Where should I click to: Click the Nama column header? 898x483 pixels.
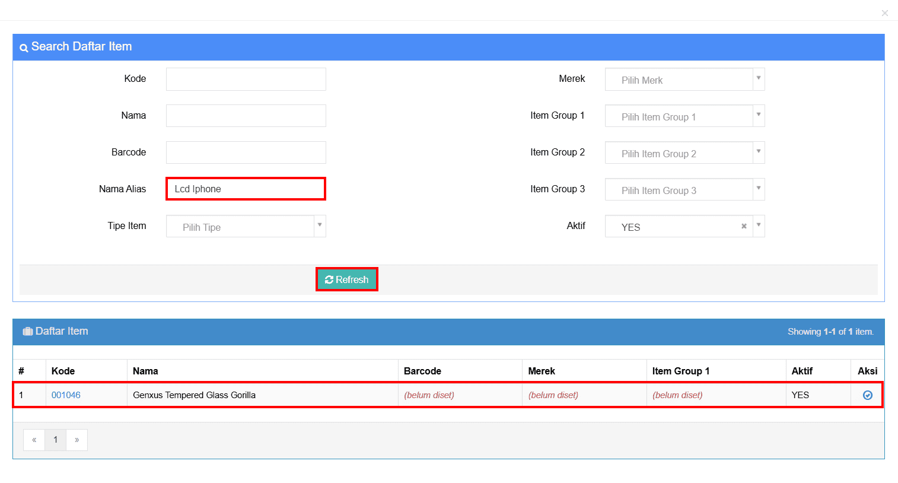click(145, 371)
